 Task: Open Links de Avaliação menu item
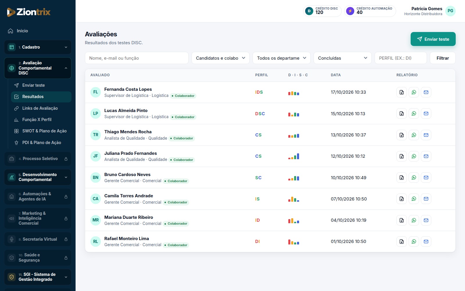coord(41,108)
